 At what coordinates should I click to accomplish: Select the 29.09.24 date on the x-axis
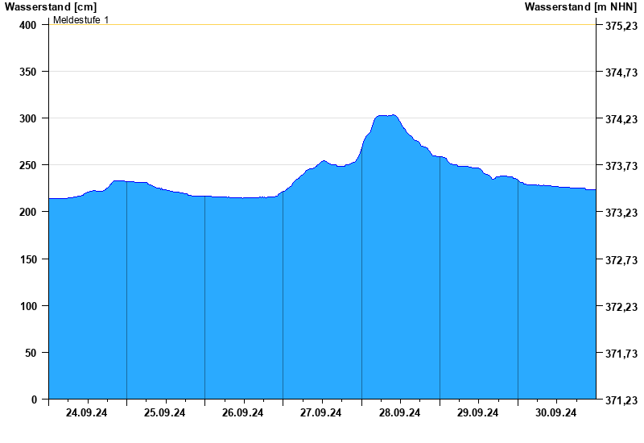click(478, 412)
